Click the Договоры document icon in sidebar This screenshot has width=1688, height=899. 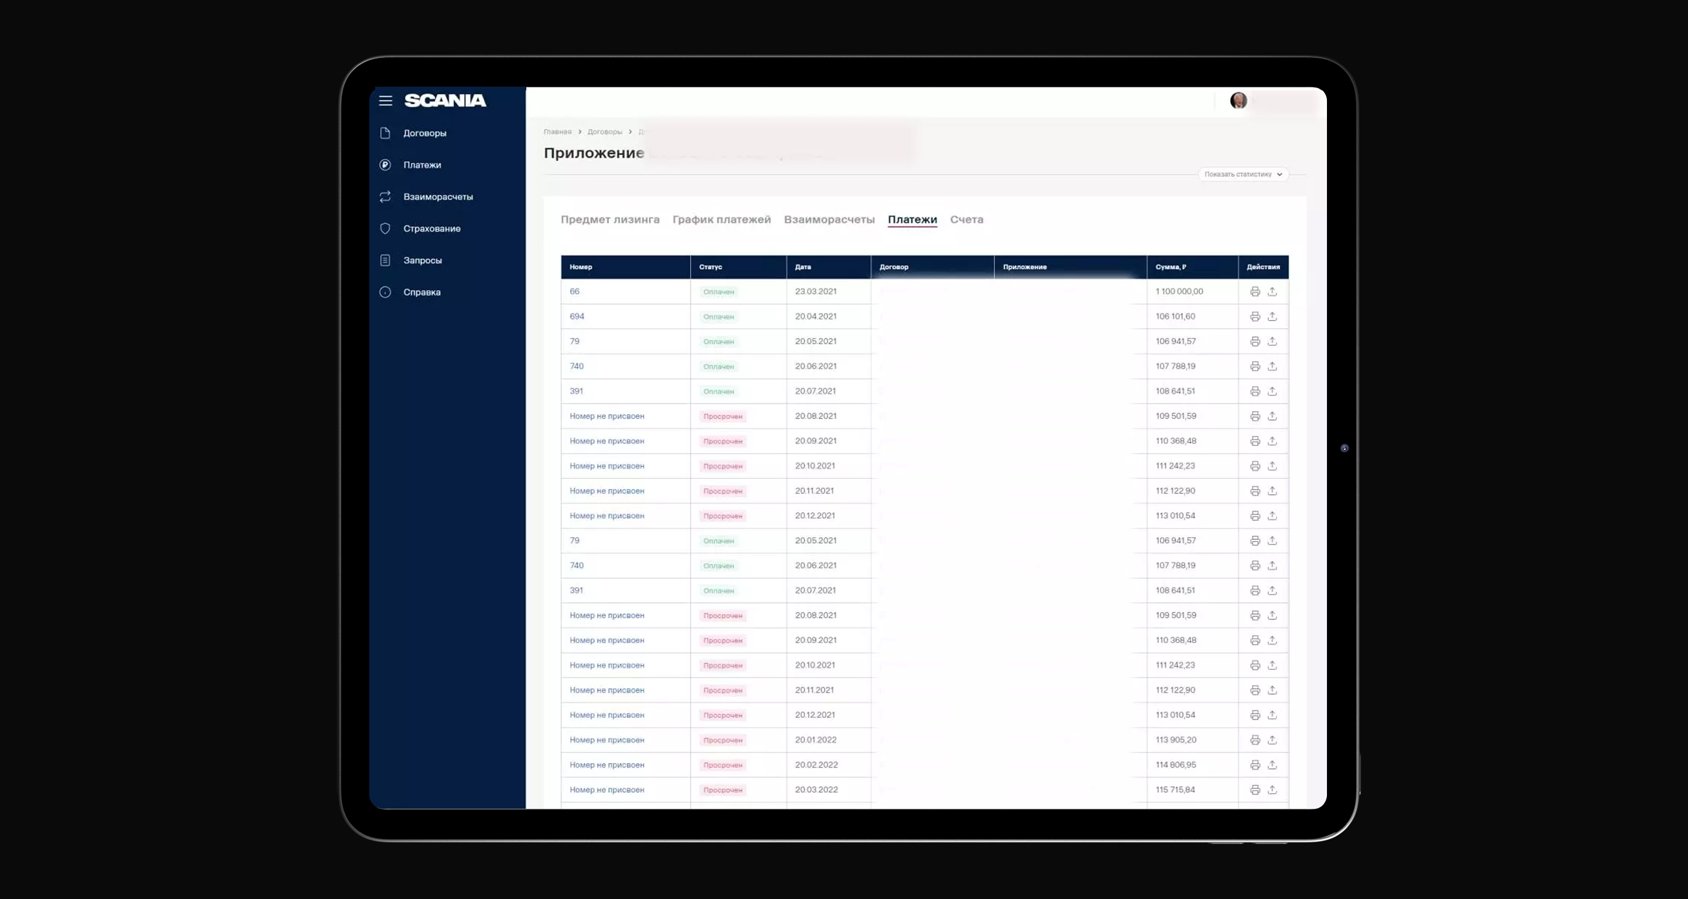coord(385,133)
